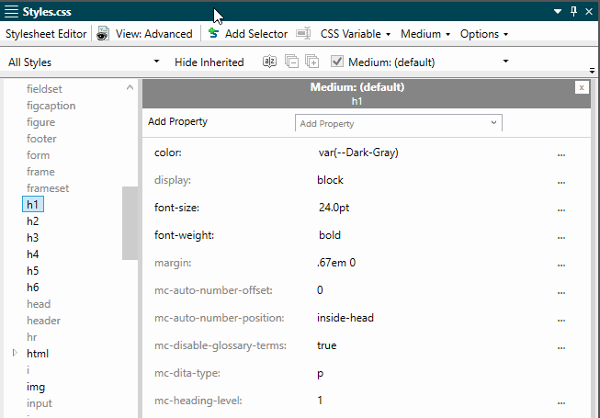This screenshot has width=600, height=418.
Task: Toggle the alphabetical sort icon
Action: point(269,62)
